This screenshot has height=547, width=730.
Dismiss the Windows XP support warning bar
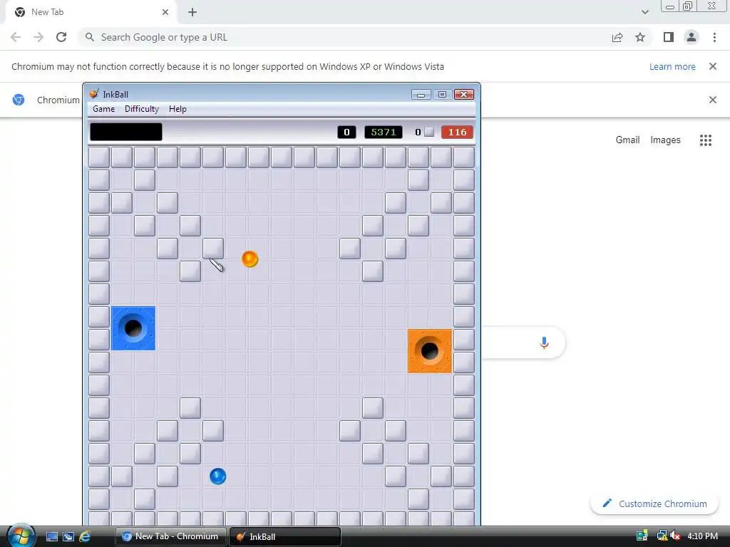[712, 66]
